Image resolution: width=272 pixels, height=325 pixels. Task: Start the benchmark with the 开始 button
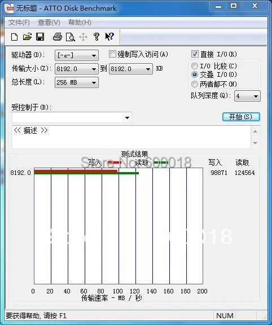241,117
